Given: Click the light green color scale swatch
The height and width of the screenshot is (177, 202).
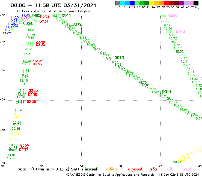Looking at the screenshot, I should tap(137, 3).
